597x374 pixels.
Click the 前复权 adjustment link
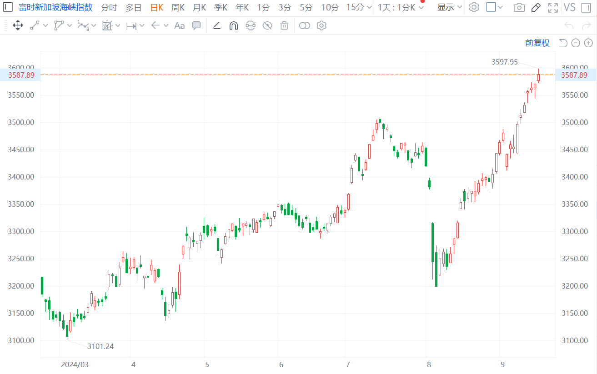[x=537, y=43]
